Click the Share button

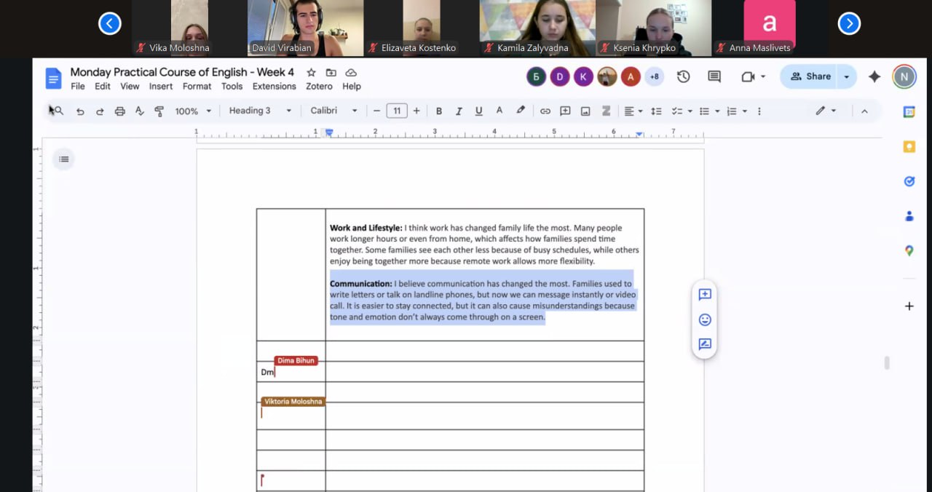tap(810, 76)
